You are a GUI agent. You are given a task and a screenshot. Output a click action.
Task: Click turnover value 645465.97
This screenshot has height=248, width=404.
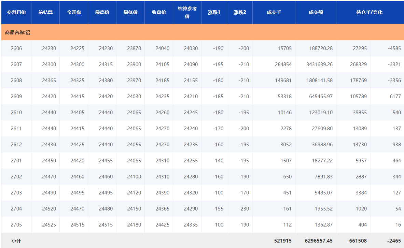pos(321,97)
